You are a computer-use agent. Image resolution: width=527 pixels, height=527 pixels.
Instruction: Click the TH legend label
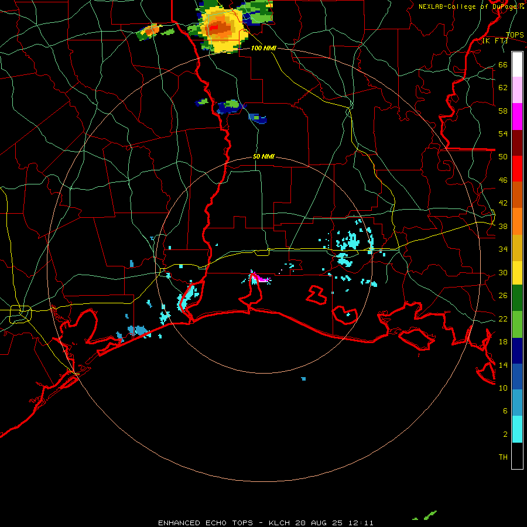coord(503,457)
